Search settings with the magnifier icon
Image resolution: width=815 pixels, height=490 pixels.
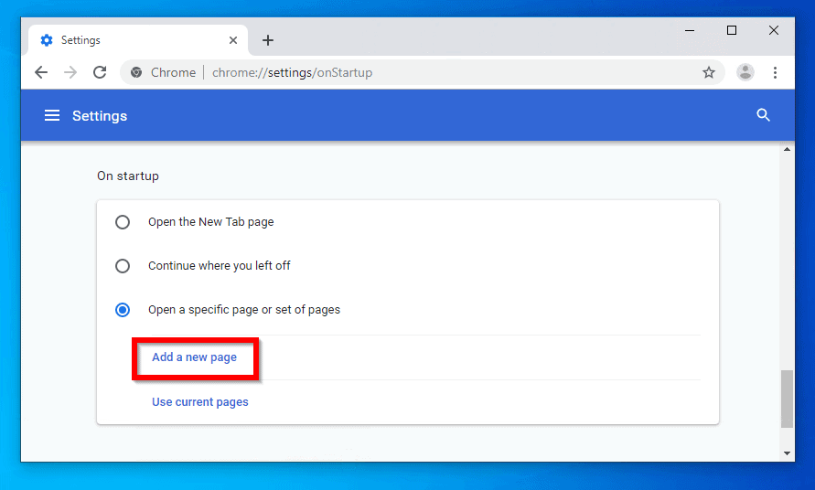click(x=763, y=115)
